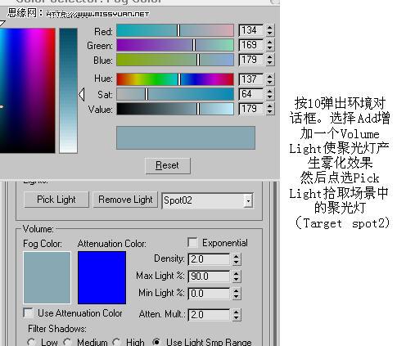Click the Pick Light button
Viewport: 406px width, 346px height.
click(56, 200)
